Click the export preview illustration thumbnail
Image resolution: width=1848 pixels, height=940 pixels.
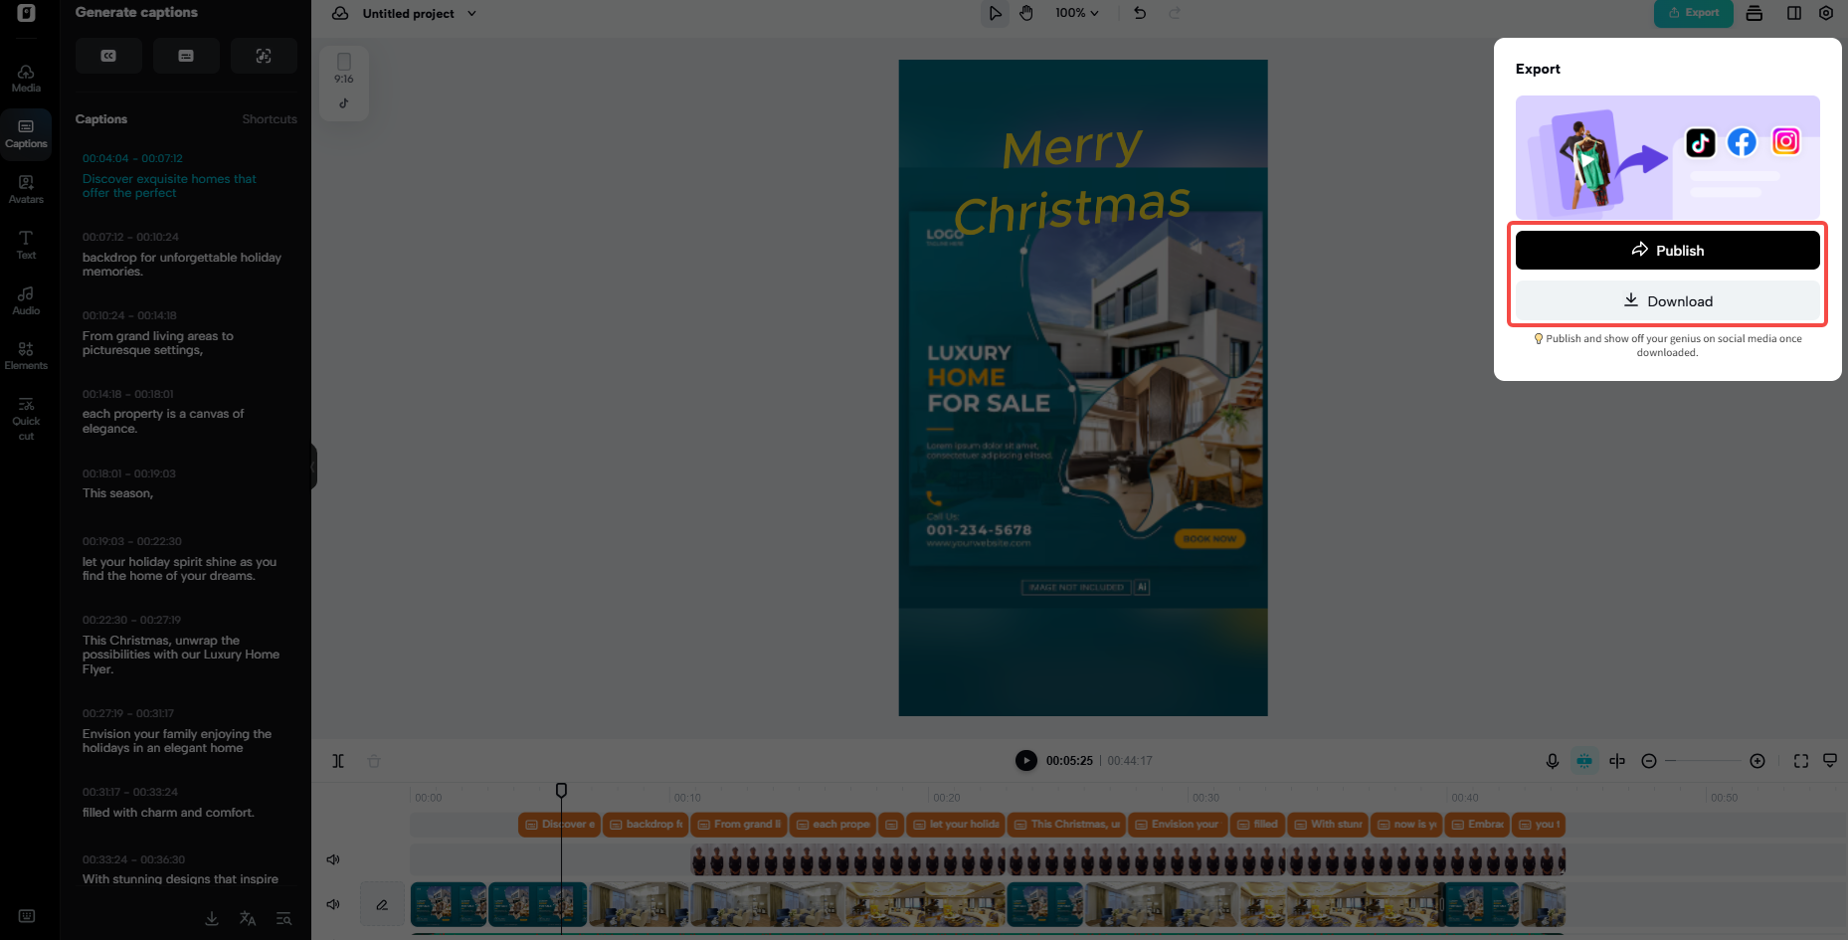(x=1667, y=157)
